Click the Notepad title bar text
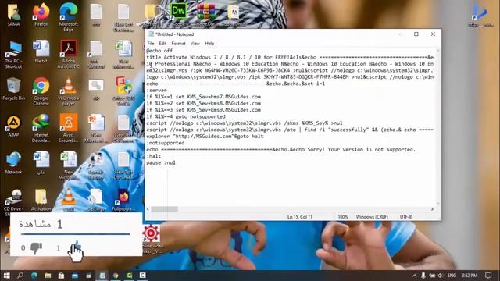The image size is (500, 281). [174, 34]
